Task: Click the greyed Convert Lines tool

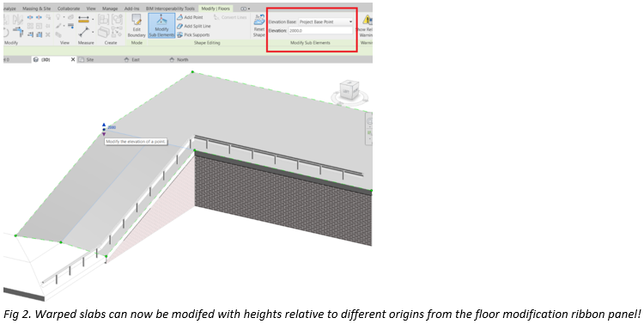Action: tap(230, 17)
